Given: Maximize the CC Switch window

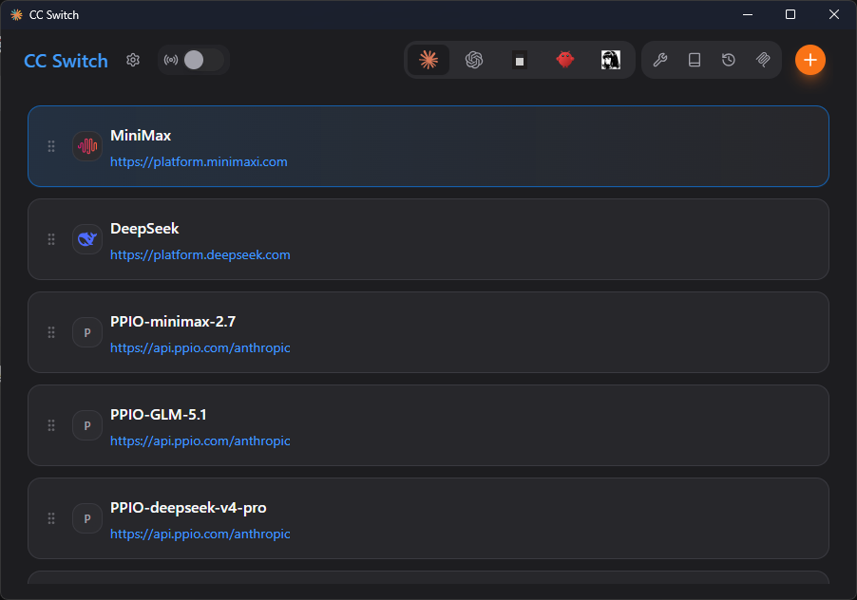Looking at the screenshot, I should (790, 14).
